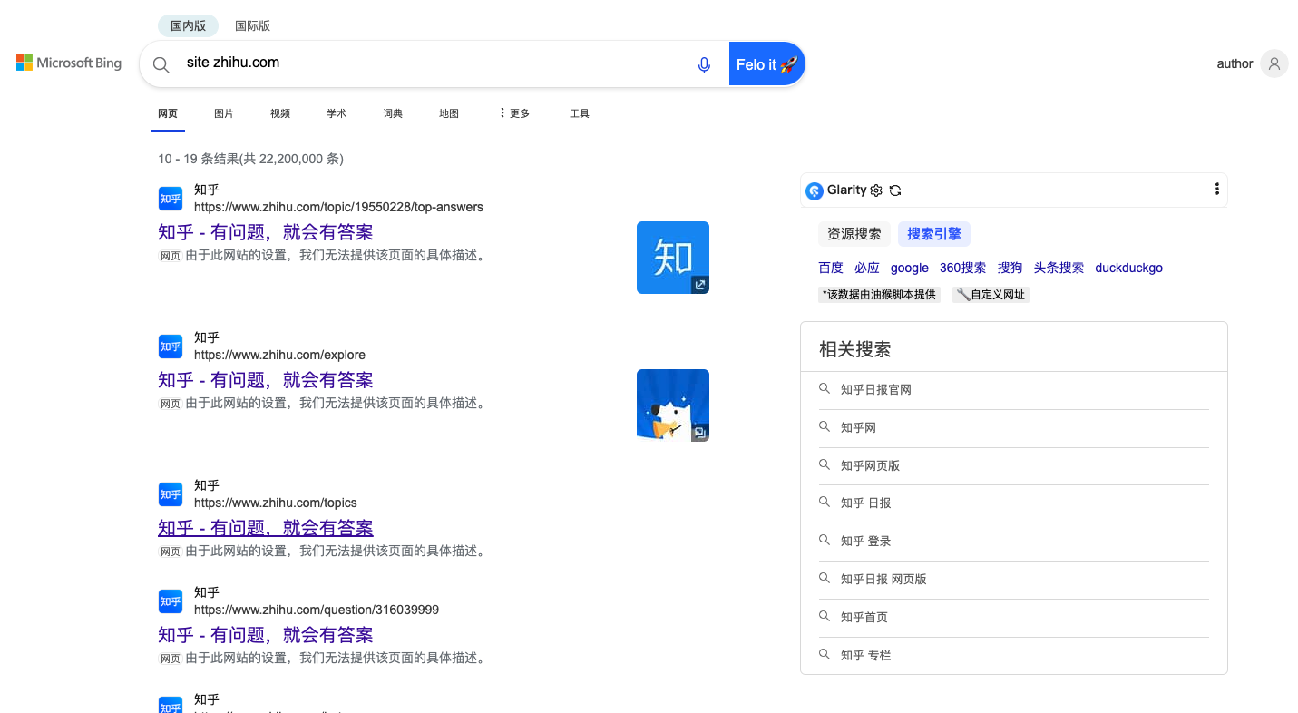1298x713 pixels.
Task: Click the Felo it rocket button
Action: 766,64
